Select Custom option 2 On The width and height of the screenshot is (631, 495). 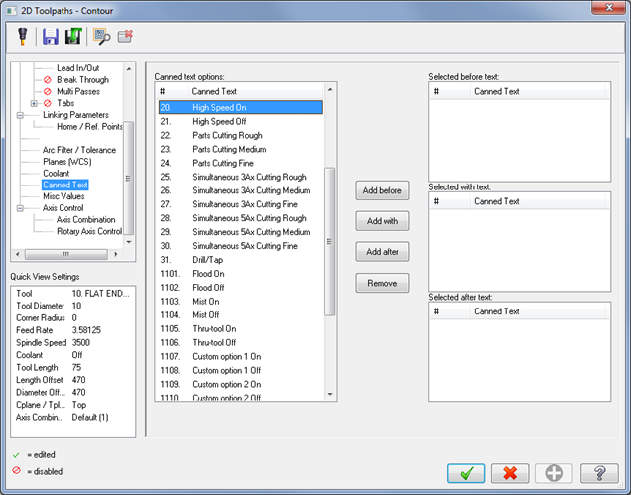(241, 384)
